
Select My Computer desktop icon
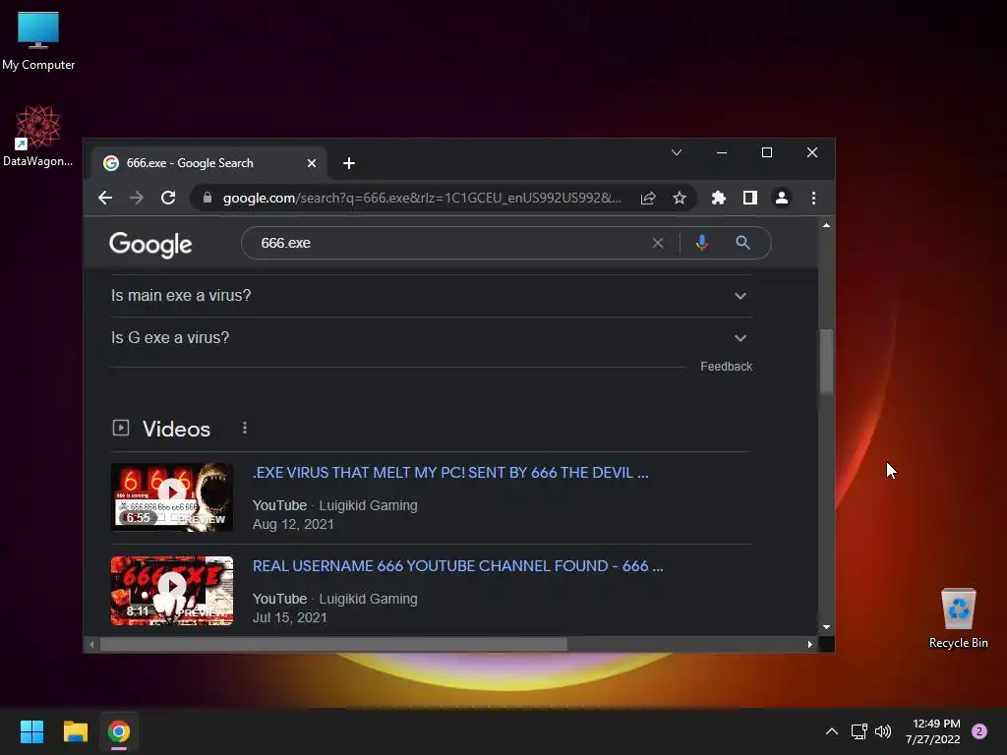pyautogui.click(x=38, y=40)
